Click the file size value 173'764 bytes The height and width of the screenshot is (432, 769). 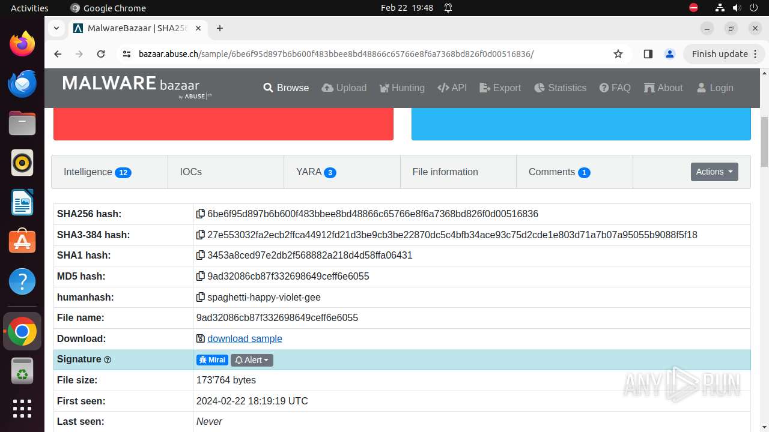coord(226,380)
